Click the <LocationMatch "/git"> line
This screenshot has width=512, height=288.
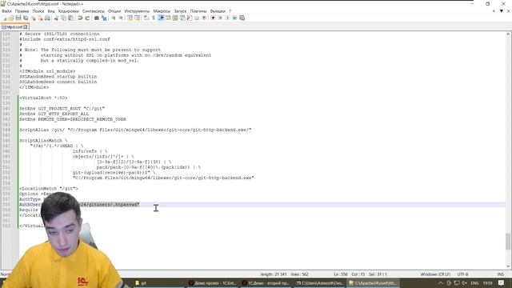49,189
